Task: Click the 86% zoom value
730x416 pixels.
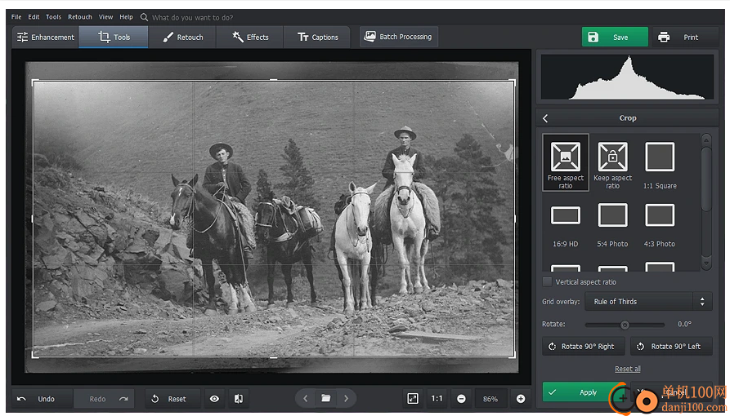Action: [490, 399]
